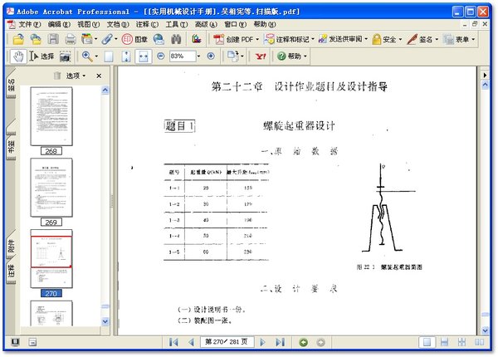The width and height of the screenshot is (498, 357).
Task: Click the Open file folder icon
Action: 18,39
